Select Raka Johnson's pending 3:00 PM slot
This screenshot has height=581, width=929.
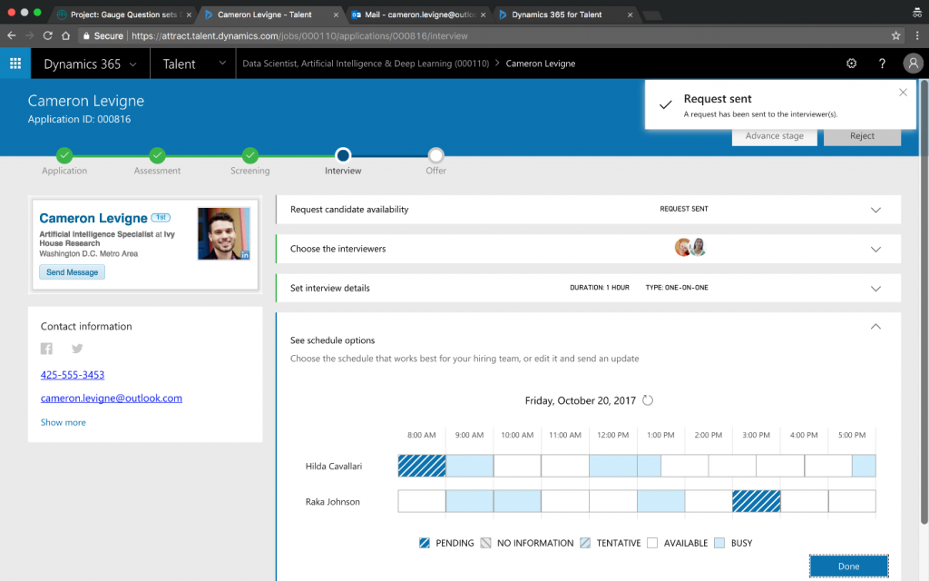pyautogui.click(x=756, y=501)
